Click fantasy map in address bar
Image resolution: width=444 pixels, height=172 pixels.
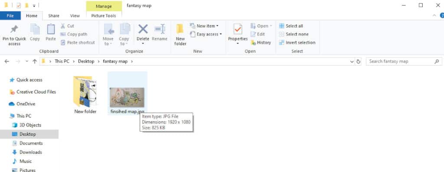115,62
